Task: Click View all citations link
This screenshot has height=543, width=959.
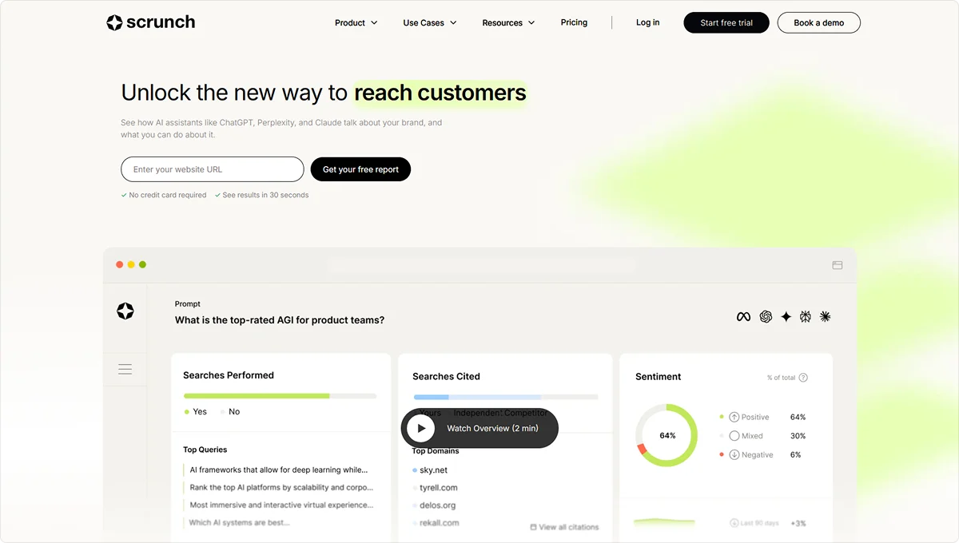Action: 564,527
